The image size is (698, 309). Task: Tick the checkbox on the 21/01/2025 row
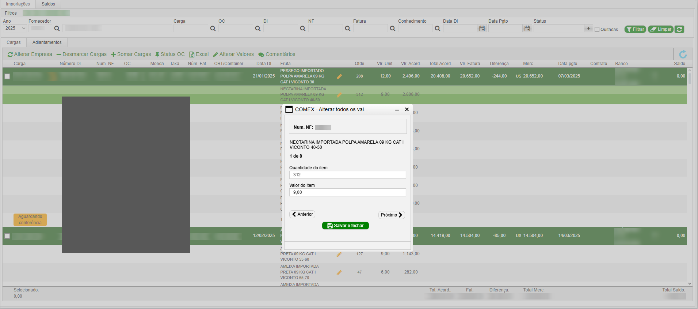click(x=7, y=76)
